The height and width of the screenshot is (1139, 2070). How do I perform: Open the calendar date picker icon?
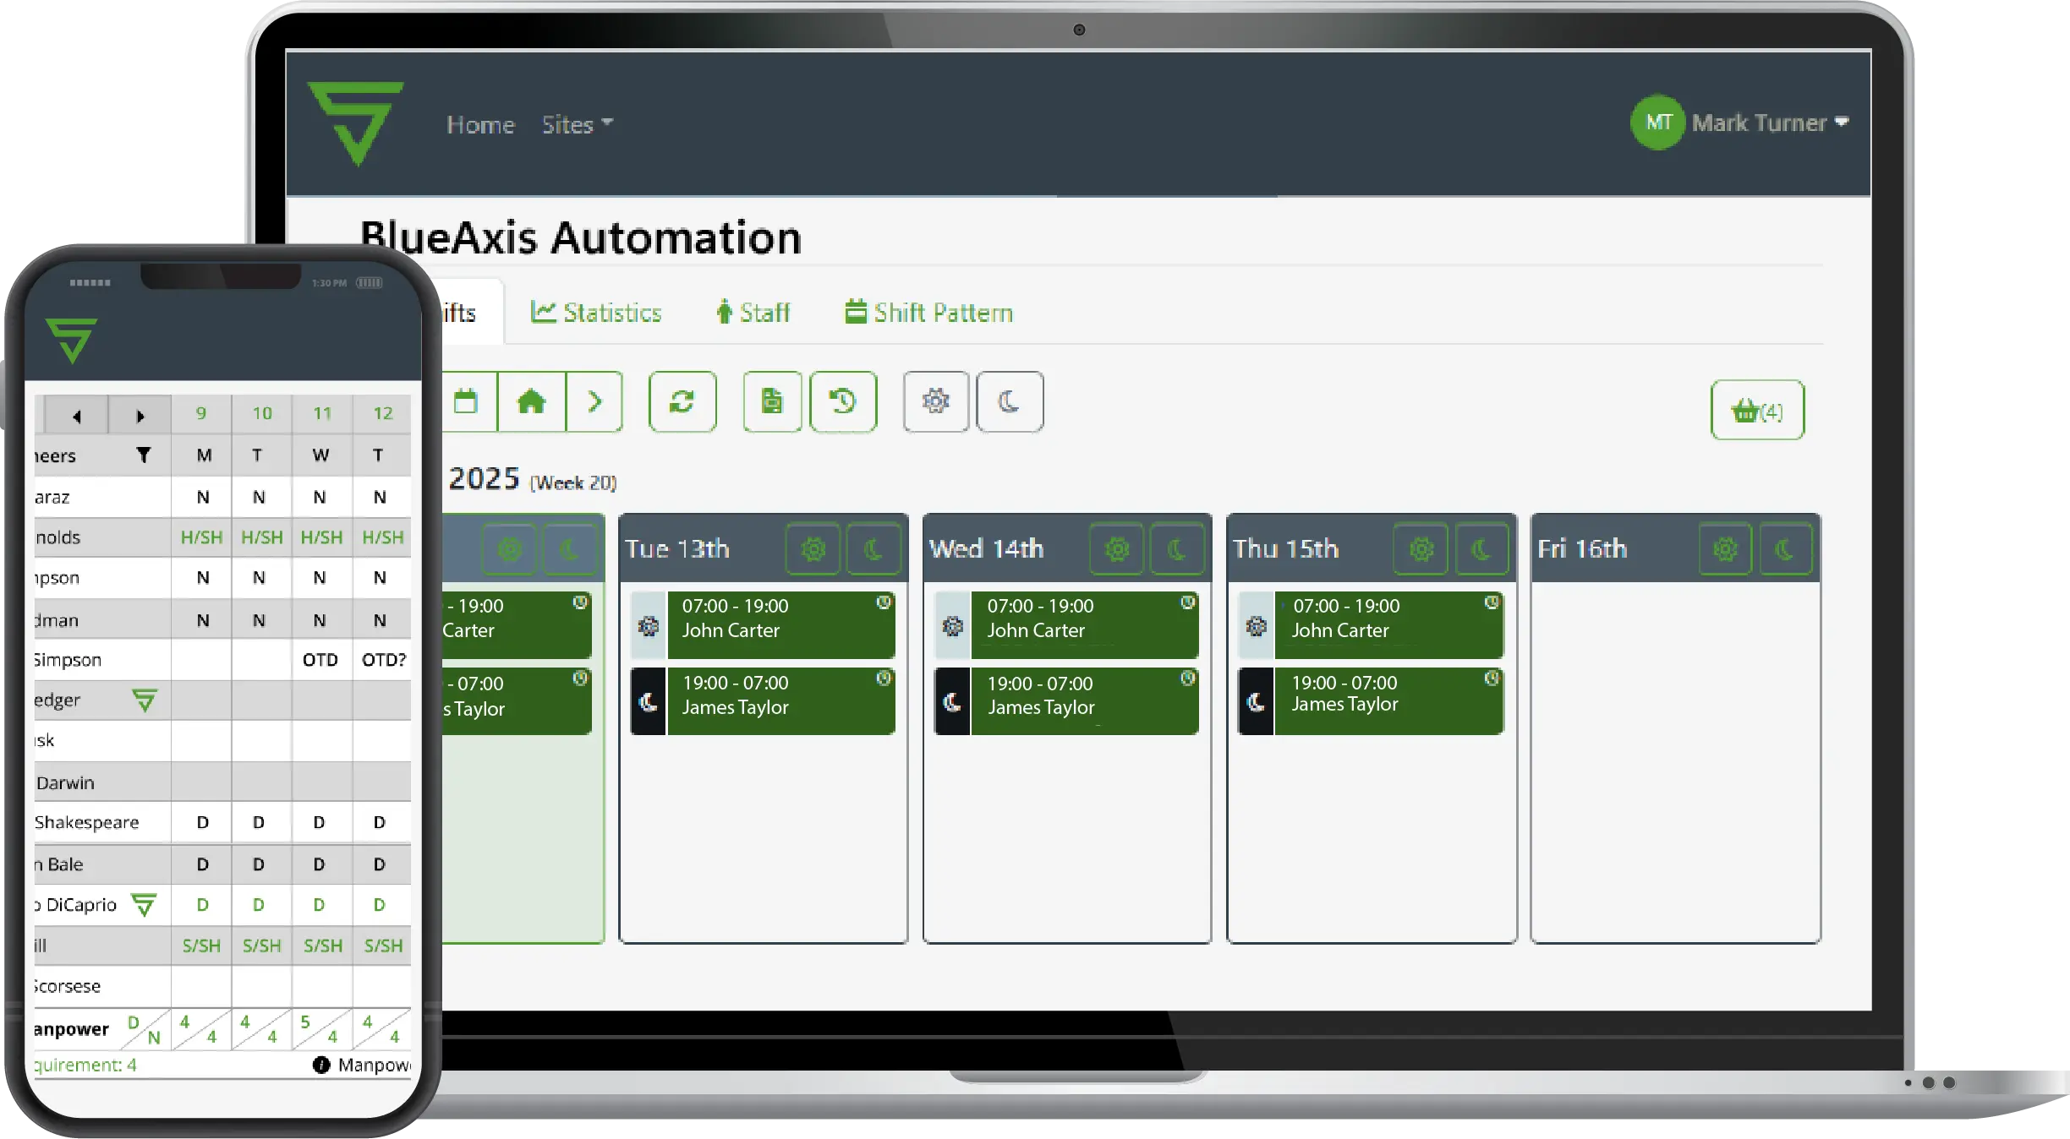pos(468,402)
